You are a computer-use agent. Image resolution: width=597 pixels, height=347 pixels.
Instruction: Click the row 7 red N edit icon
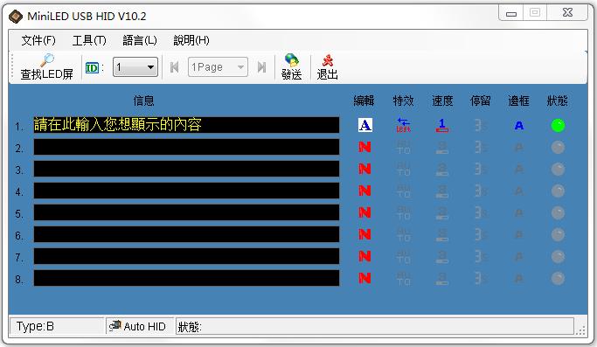364,256
